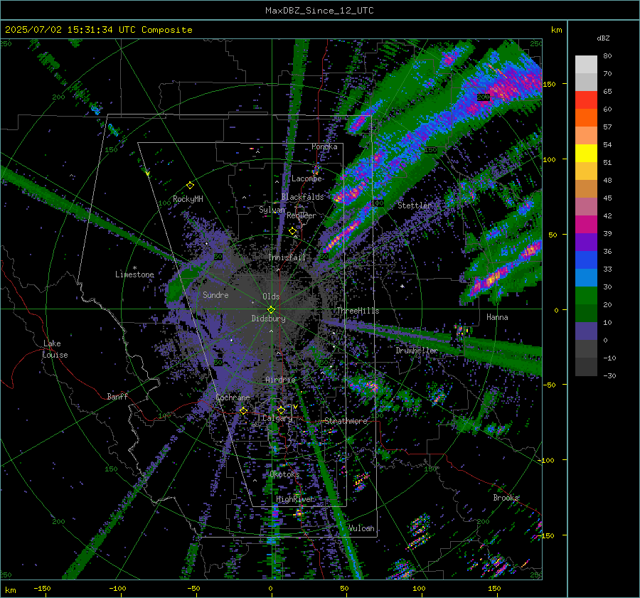
Task: Pick the light gray 70-80 dBZ swatch
Action: [x=586, y=65]
